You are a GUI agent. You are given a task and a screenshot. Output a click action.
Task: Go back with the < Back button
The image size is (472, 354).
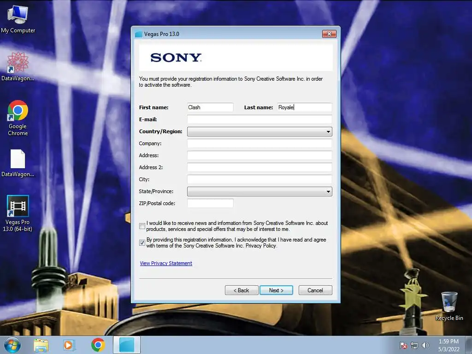(x=242, y=290)
